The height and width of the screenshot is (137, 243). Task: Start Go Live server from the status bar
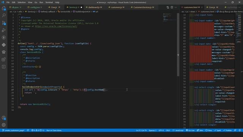click(x=190, y=130)
